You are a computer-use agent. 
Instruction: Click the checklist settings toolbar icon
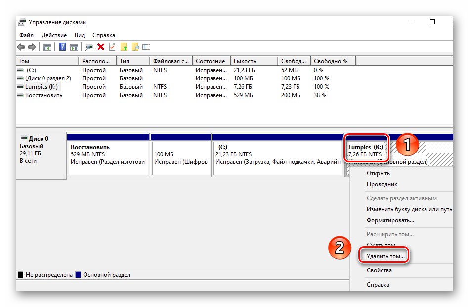click(146, 47)
